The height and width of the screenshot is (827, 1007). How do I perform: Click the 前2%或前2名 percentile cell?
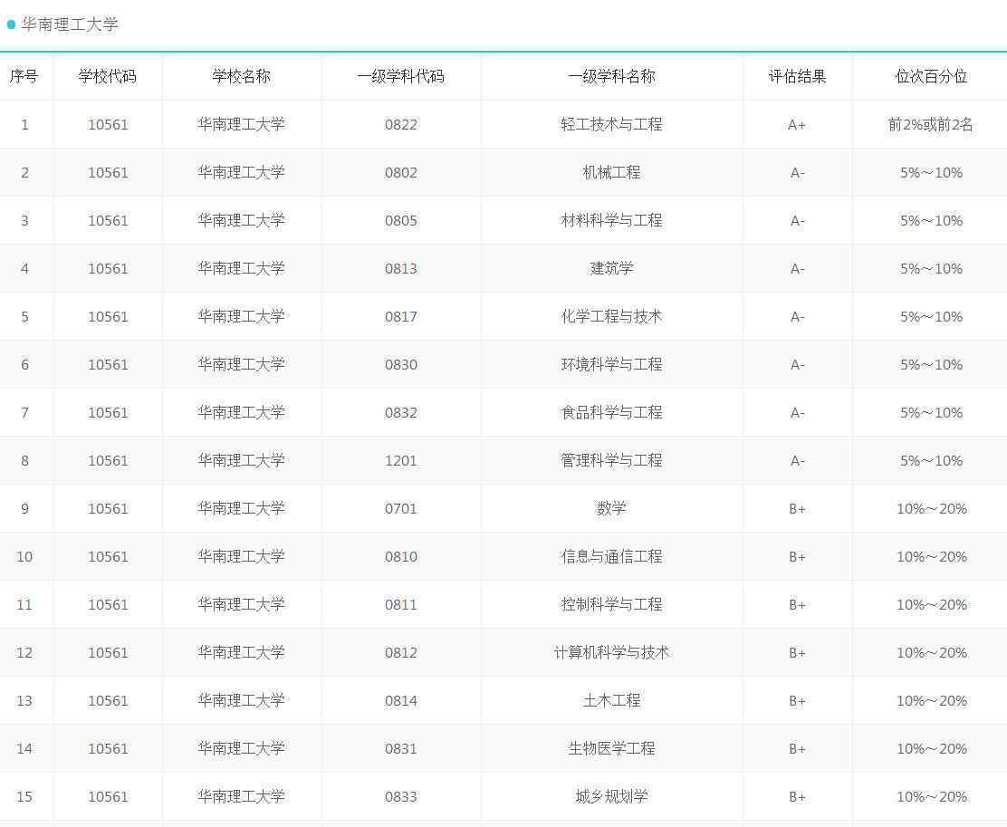pos(931,124)
